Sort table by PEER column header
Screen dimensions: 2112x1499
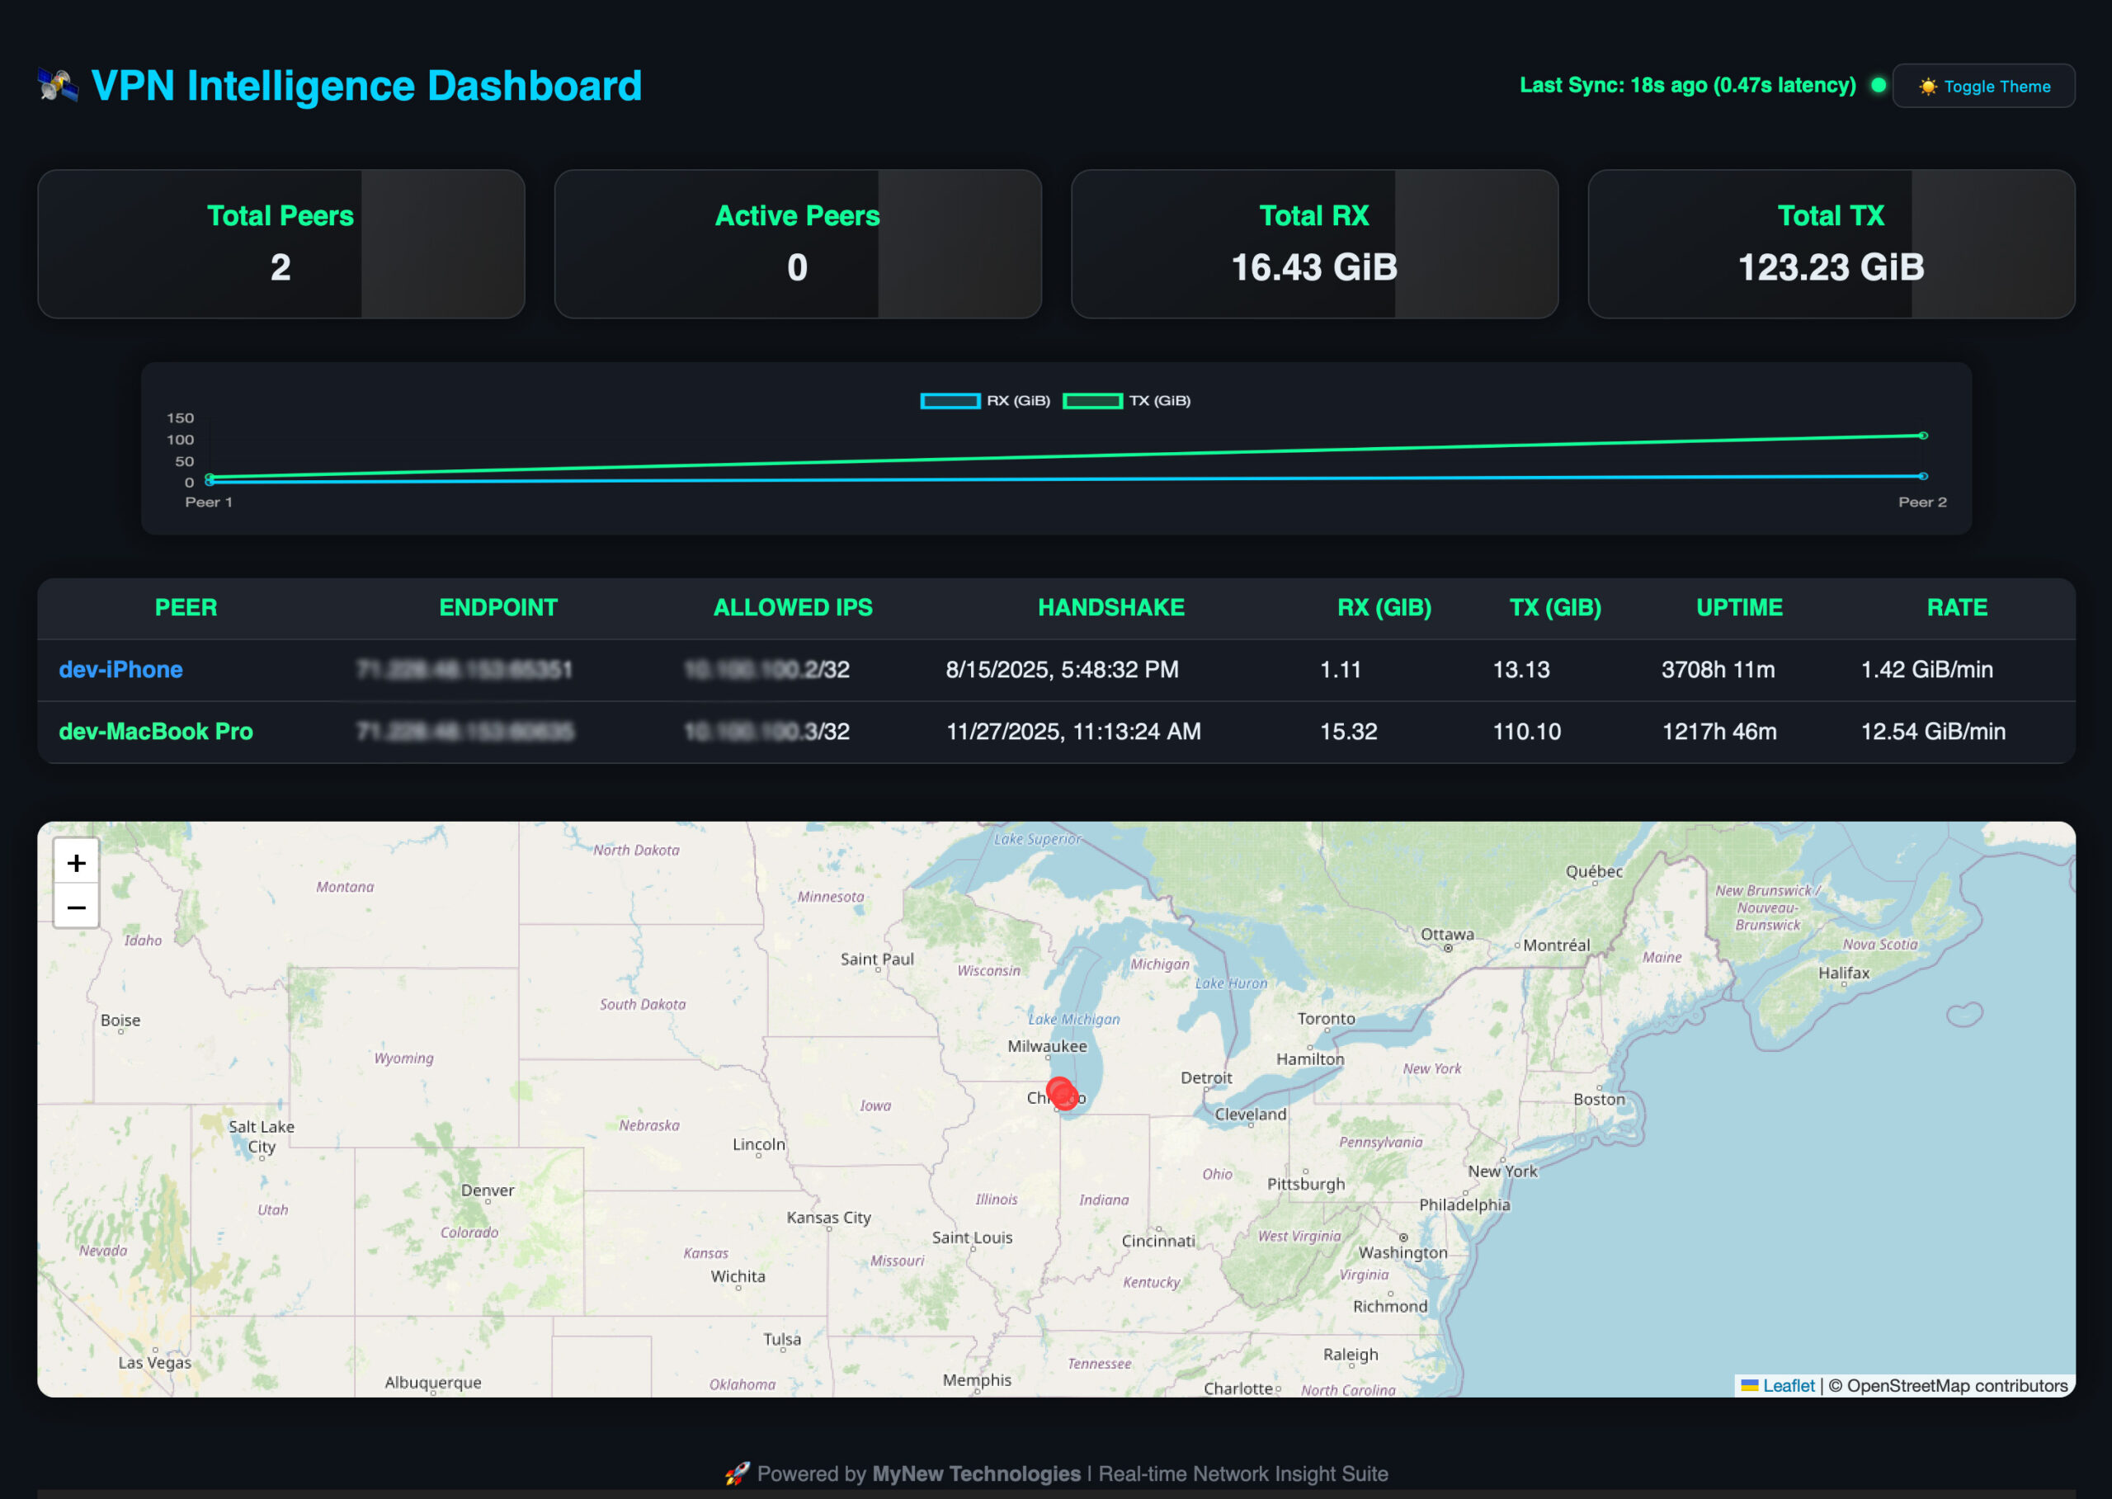186,607
